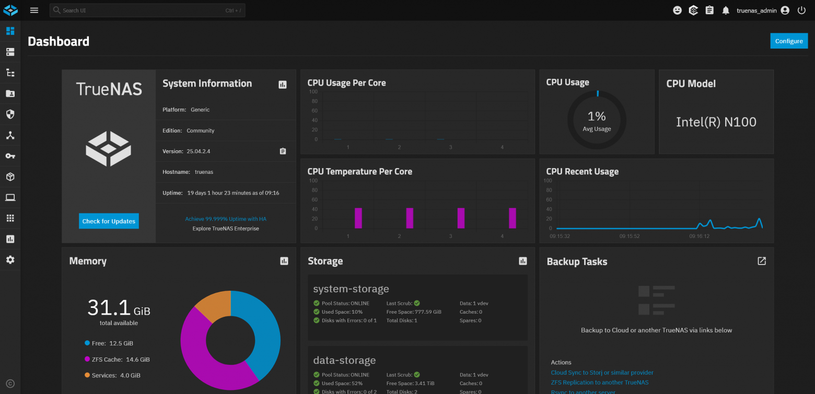Click the CPU Recent Usage line chart

659,209
